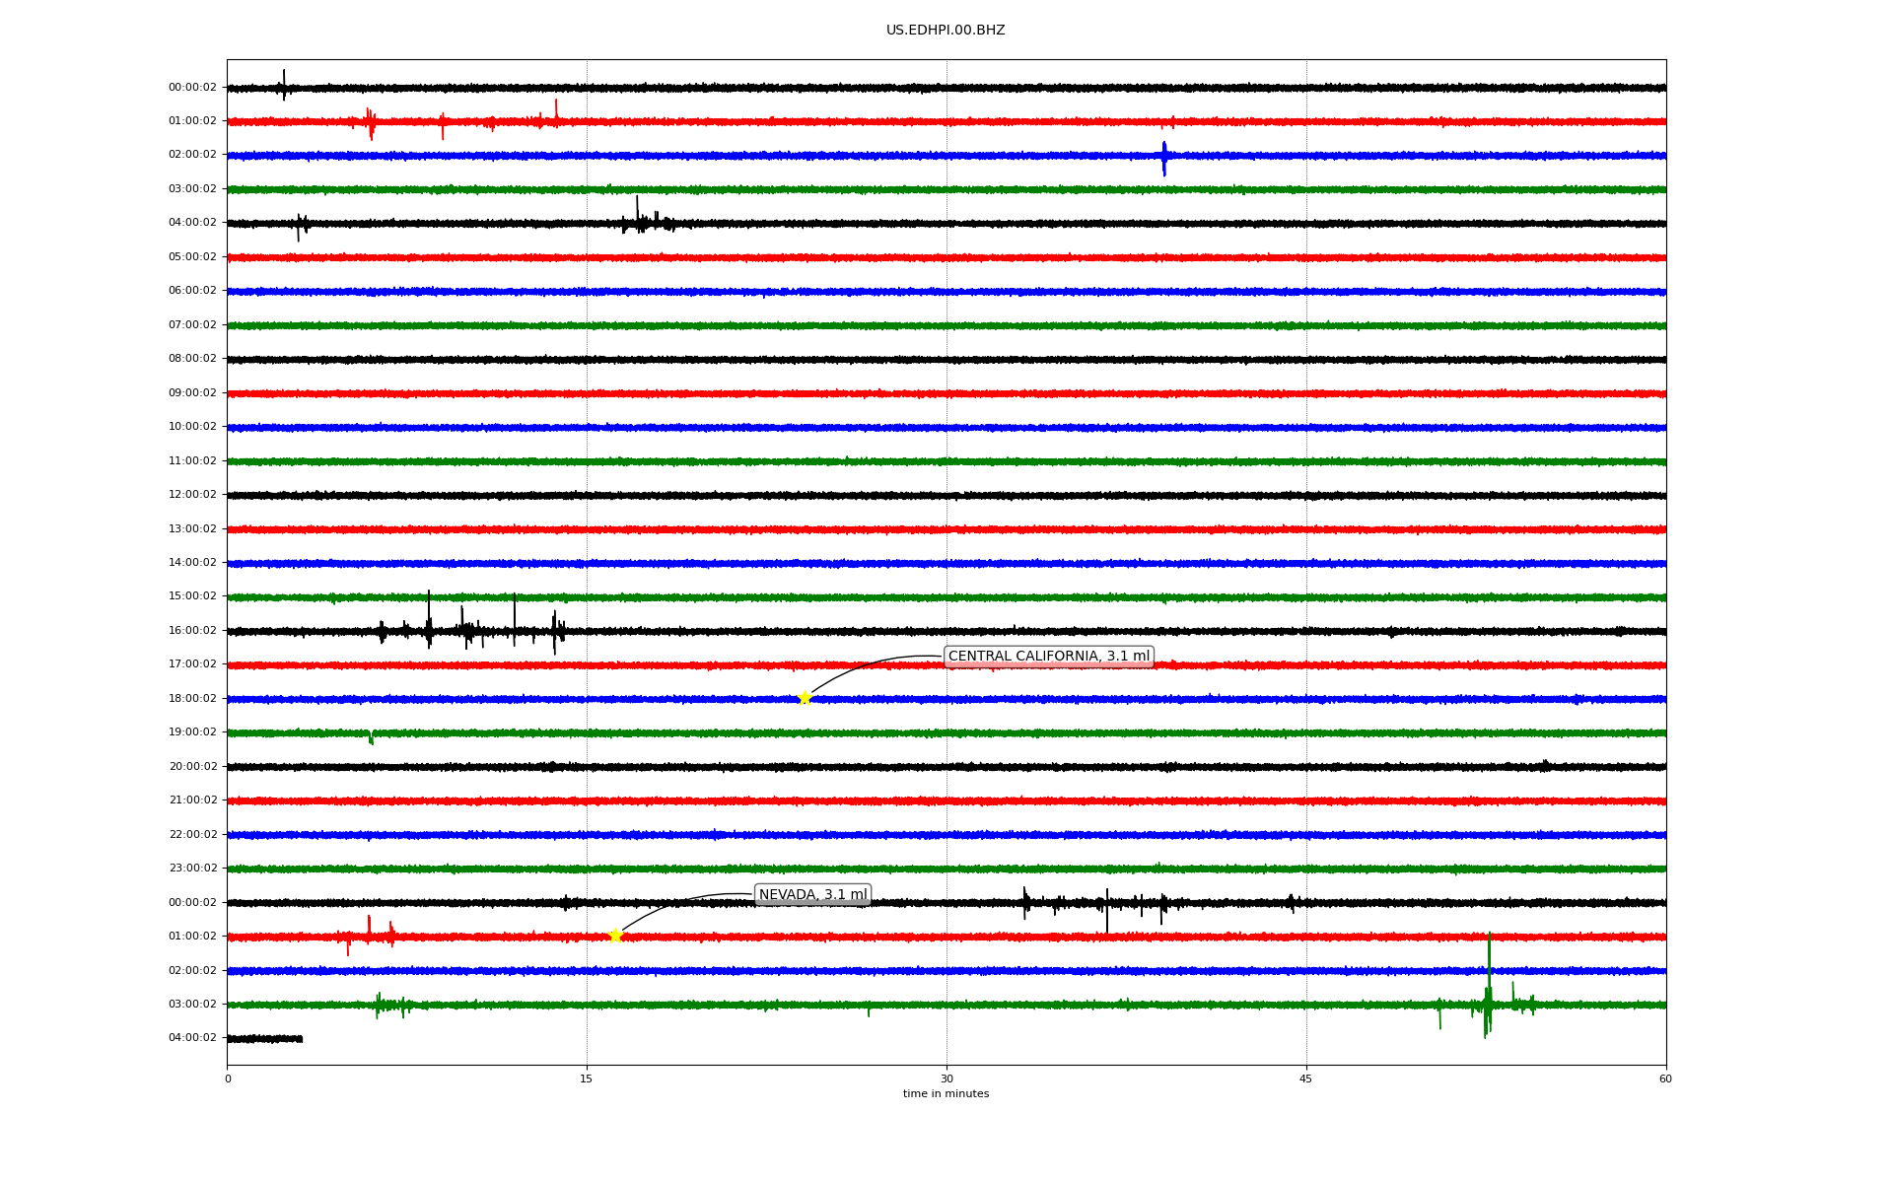Click the blue spike on the 02:00:02 trace
Image resolution: width=1893 pixels, height=1183 pixels.
click(1164, 158)
